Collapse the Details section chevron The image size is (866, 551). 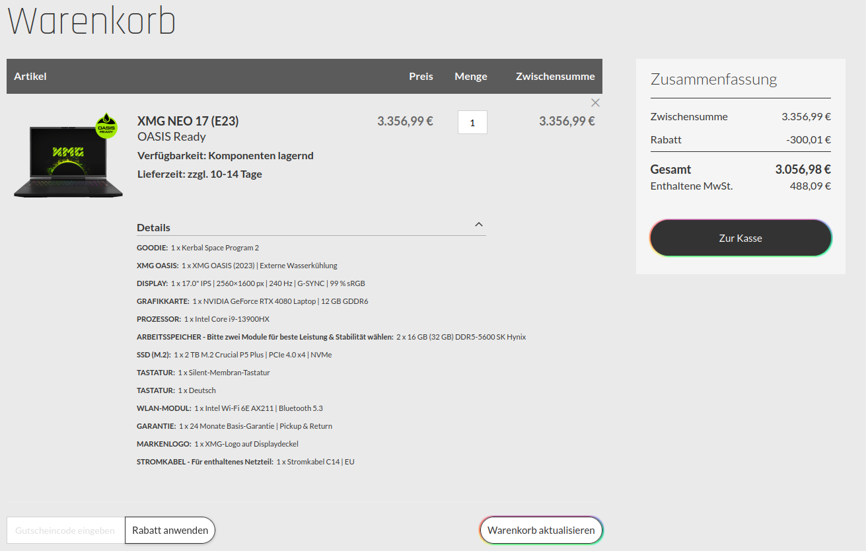pyautogui.click(x=479, y=225)
